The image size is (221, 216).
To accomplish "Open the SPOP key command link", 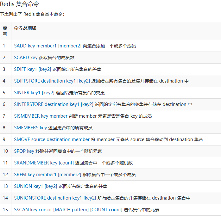I will pyautogui.click(x=24, y=151).
